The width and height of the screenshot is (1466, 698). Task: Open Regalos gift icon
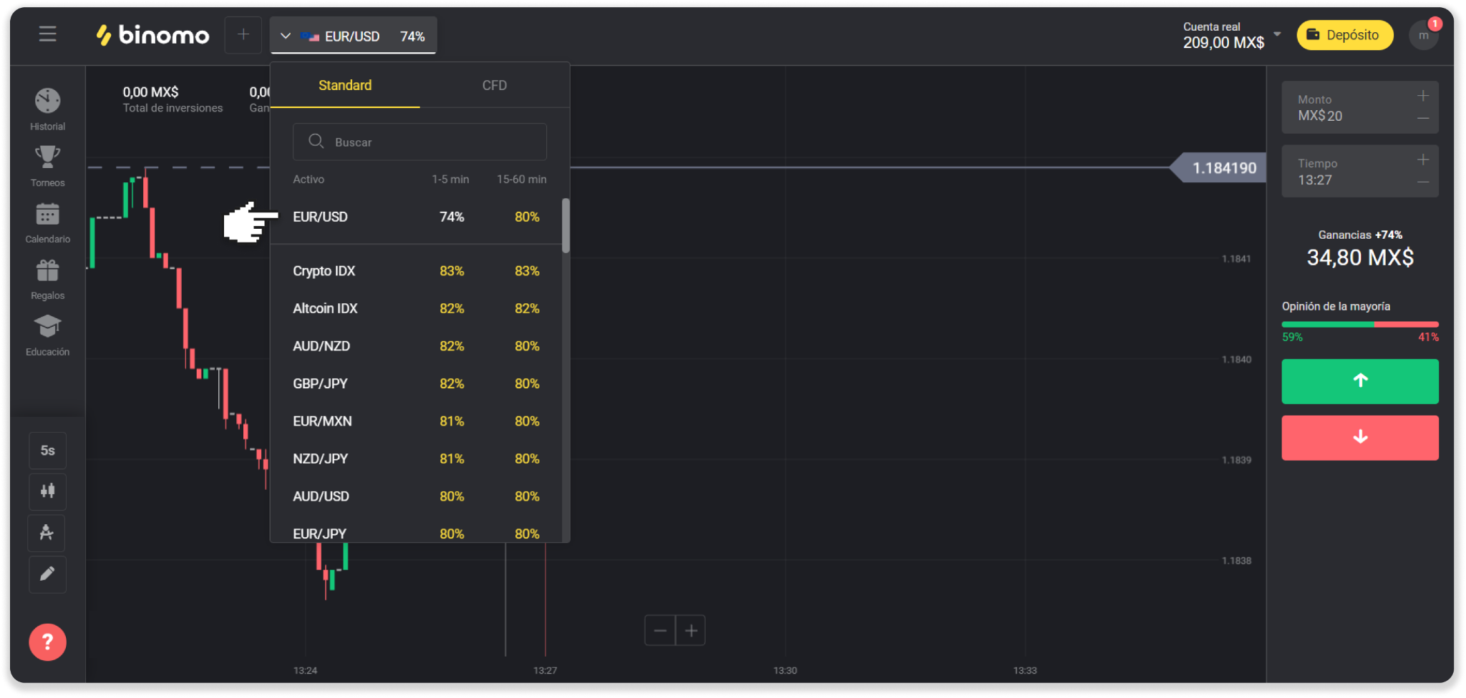[47, 271]
